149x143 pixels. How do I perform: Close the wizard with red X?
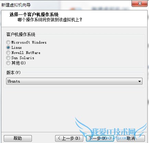pyautogui.click(x=139, y=3)
